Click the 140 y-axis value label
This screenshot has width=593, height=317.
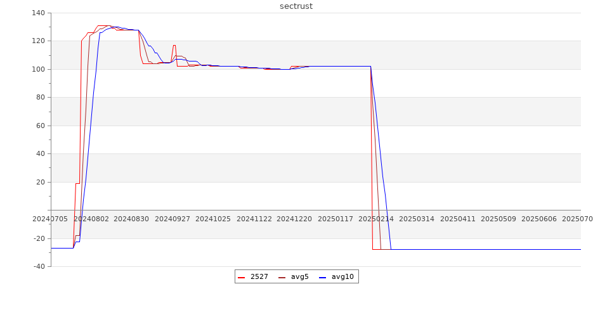(x=37, y=13)
